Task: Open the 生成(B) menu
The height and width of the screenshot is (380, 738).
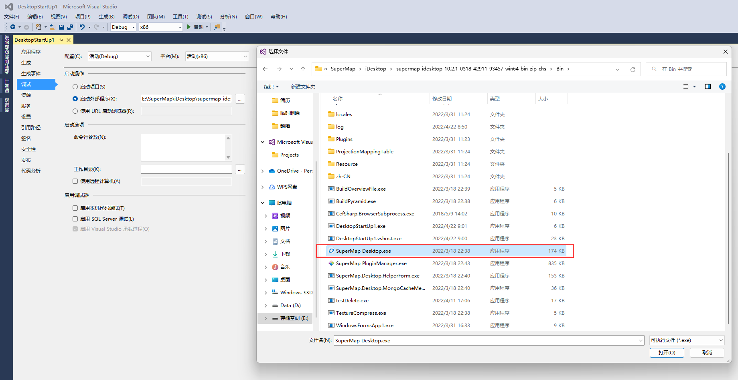Action: tap(107, 17)
